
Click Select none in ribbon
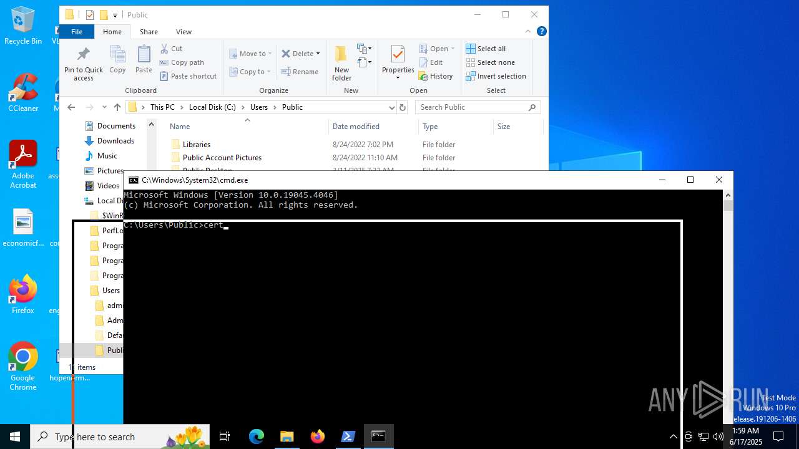click(490, 62)
